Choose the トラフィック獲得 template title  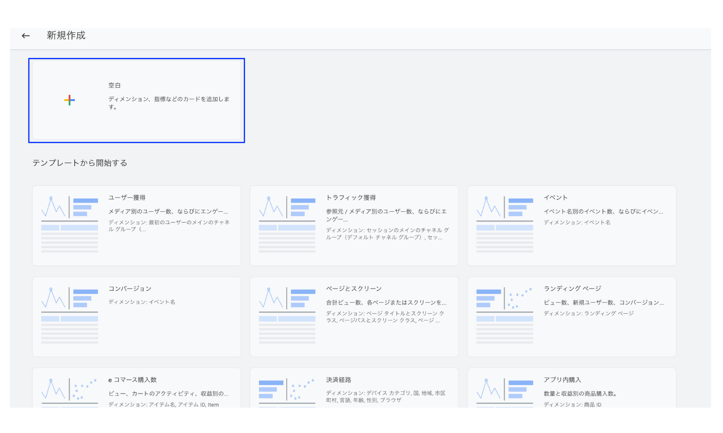(x=351, y=198)
